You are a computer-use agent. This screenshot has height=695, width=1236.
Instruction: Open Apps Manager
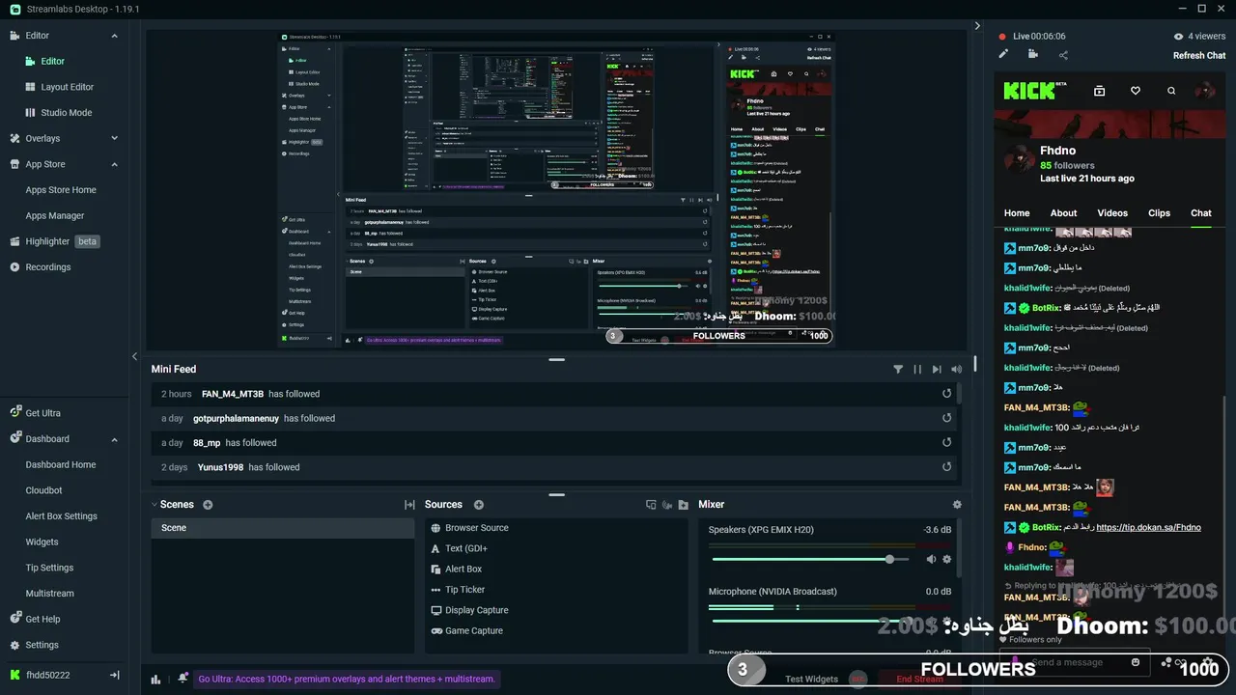(x=55, y=216)
